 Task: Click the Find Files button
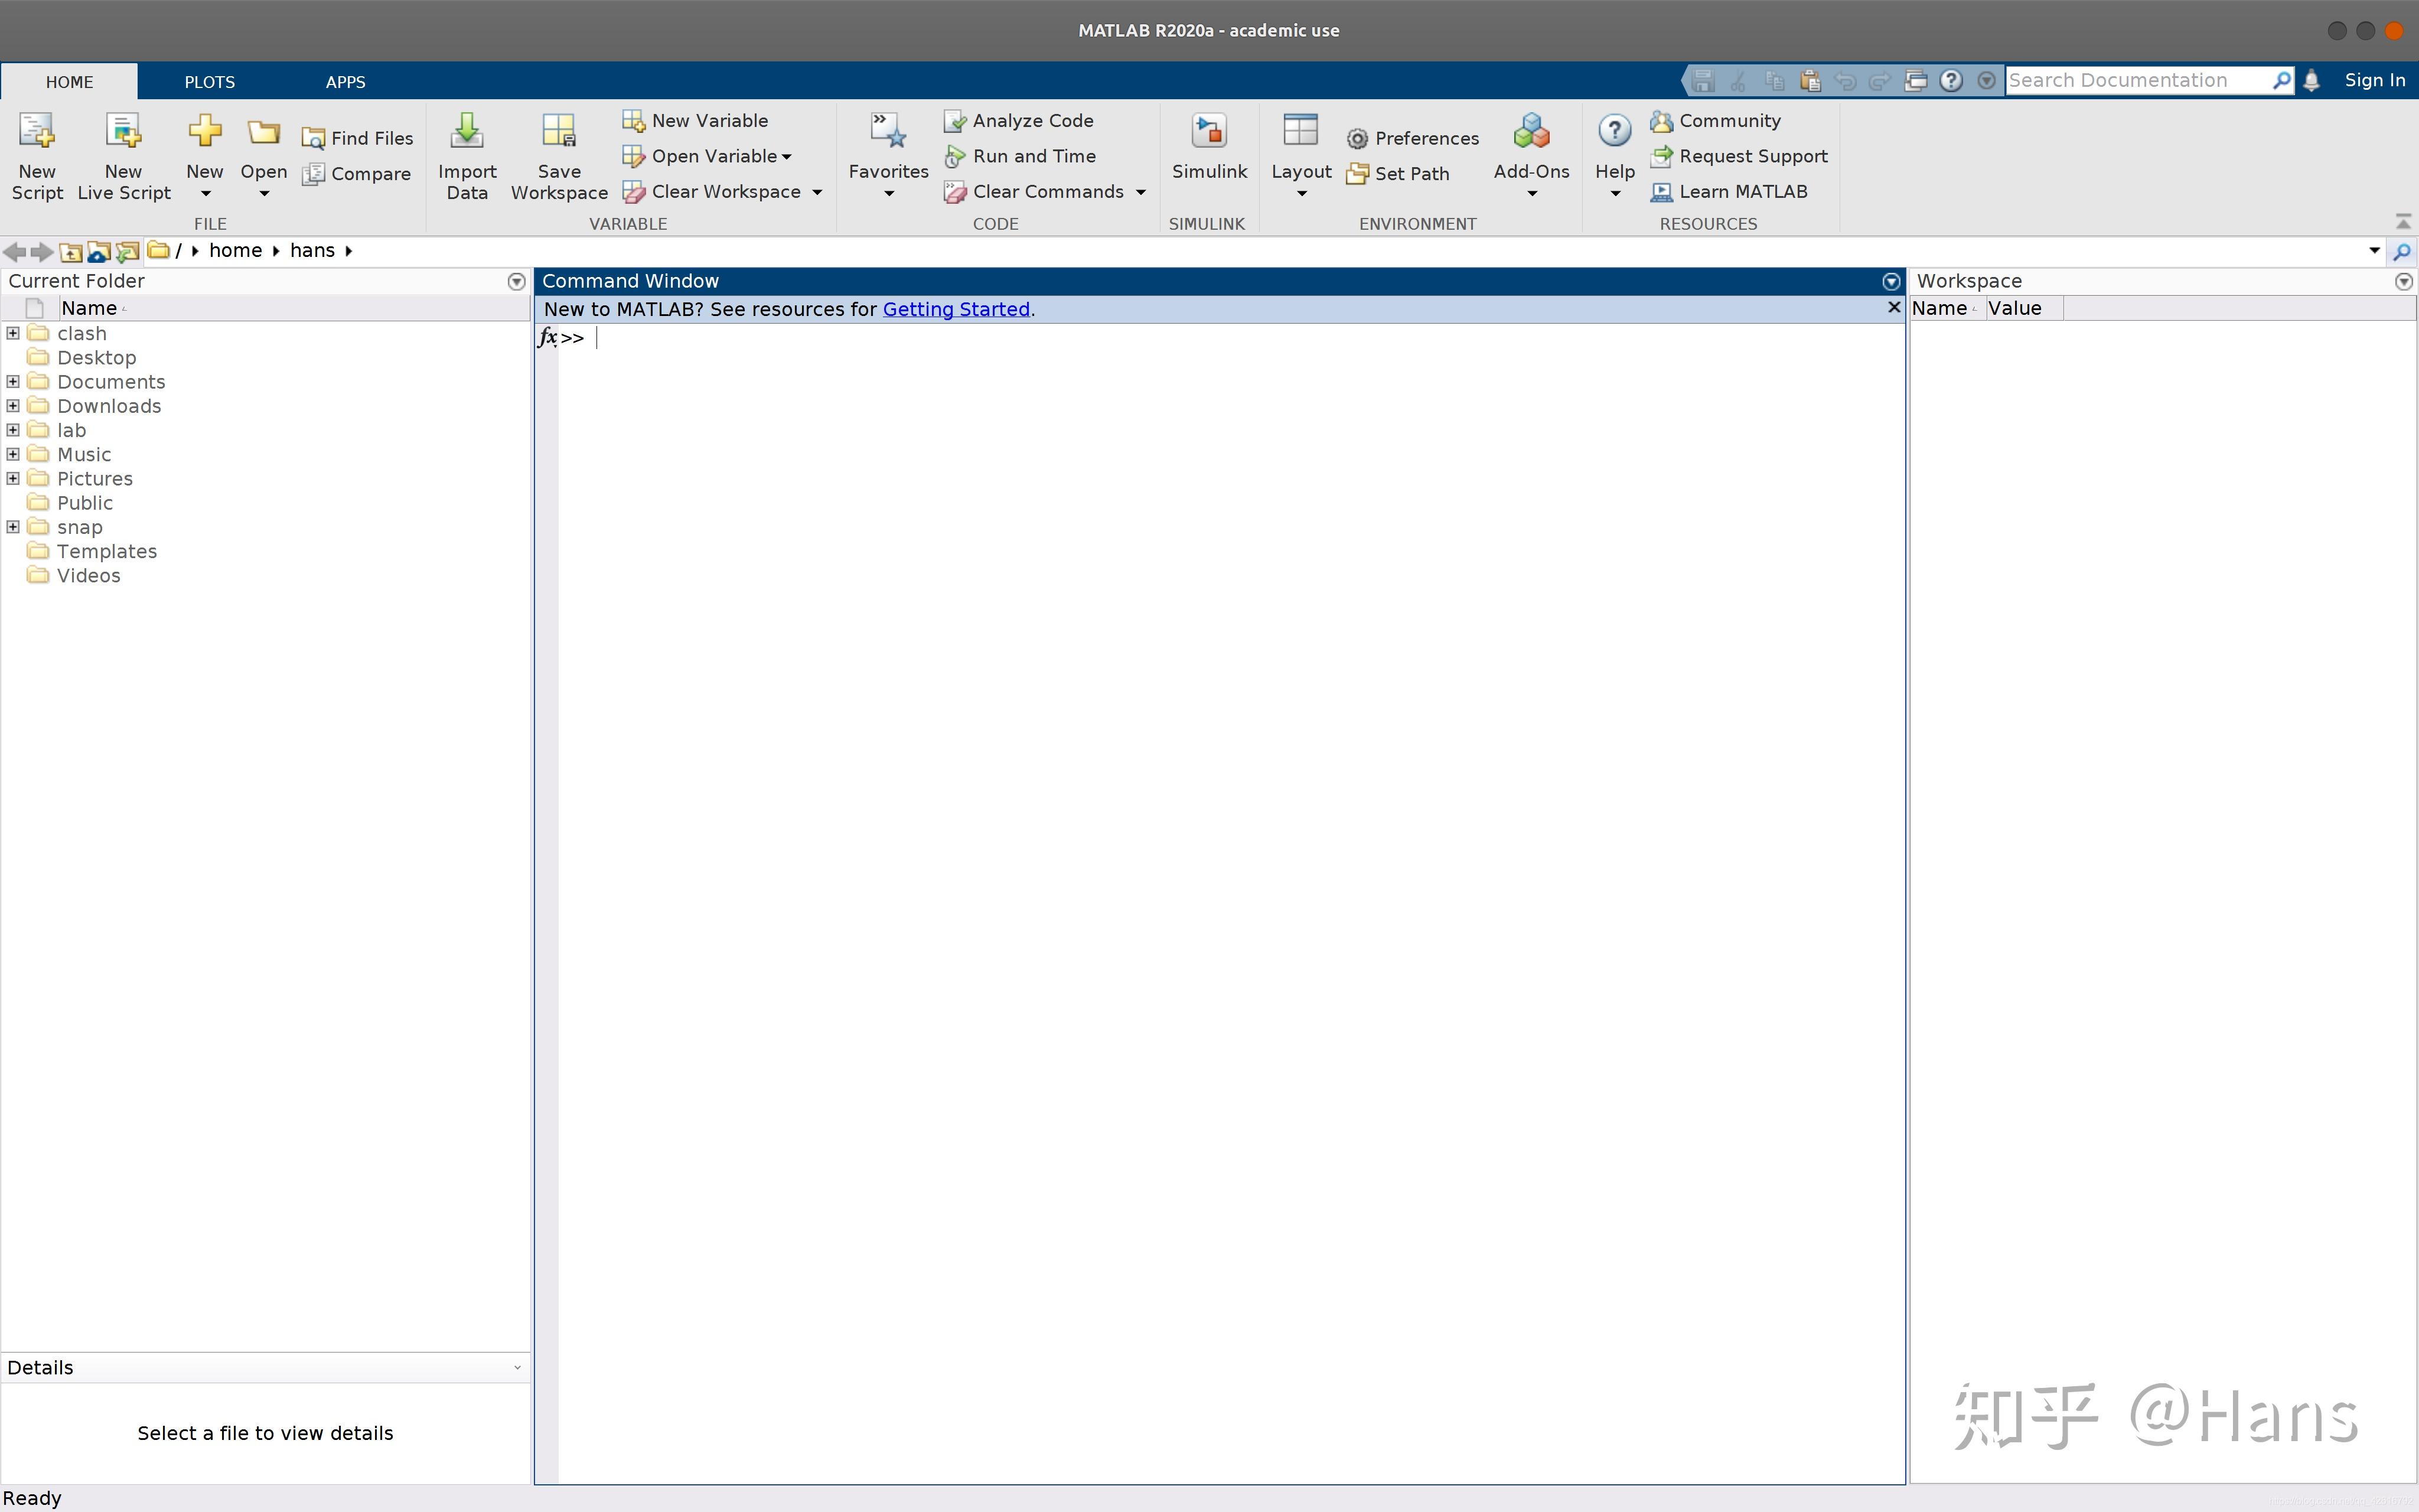[x=358, y=138]
